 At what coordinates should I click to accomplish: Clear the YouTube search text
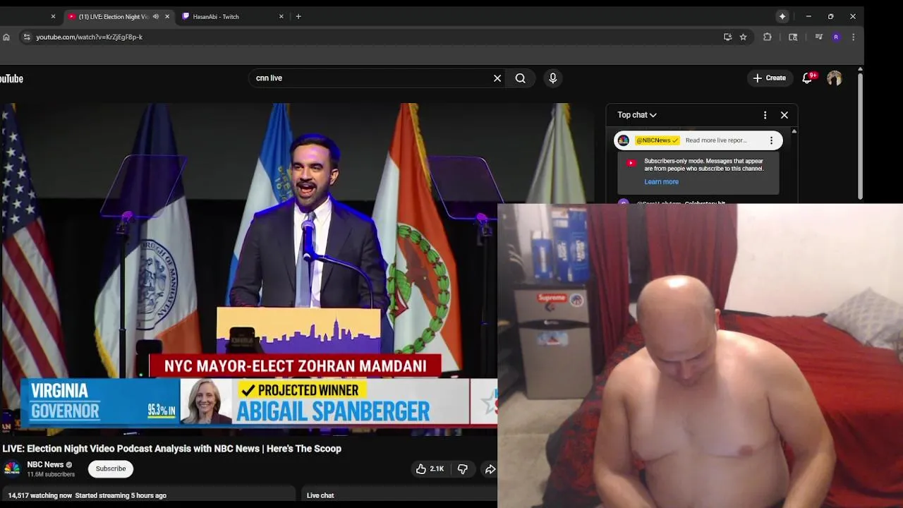[497, 78]
